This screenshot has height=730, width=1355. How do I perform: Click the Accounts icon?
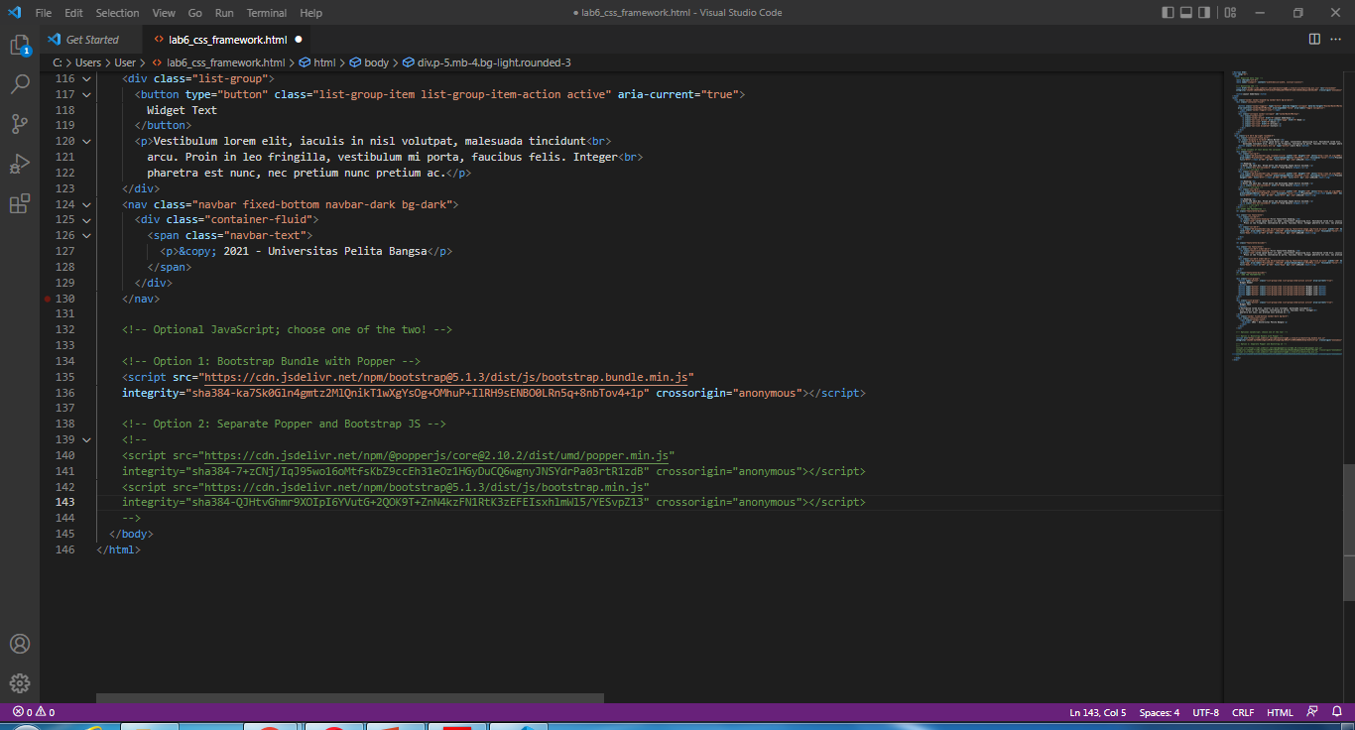coord(20,644)
